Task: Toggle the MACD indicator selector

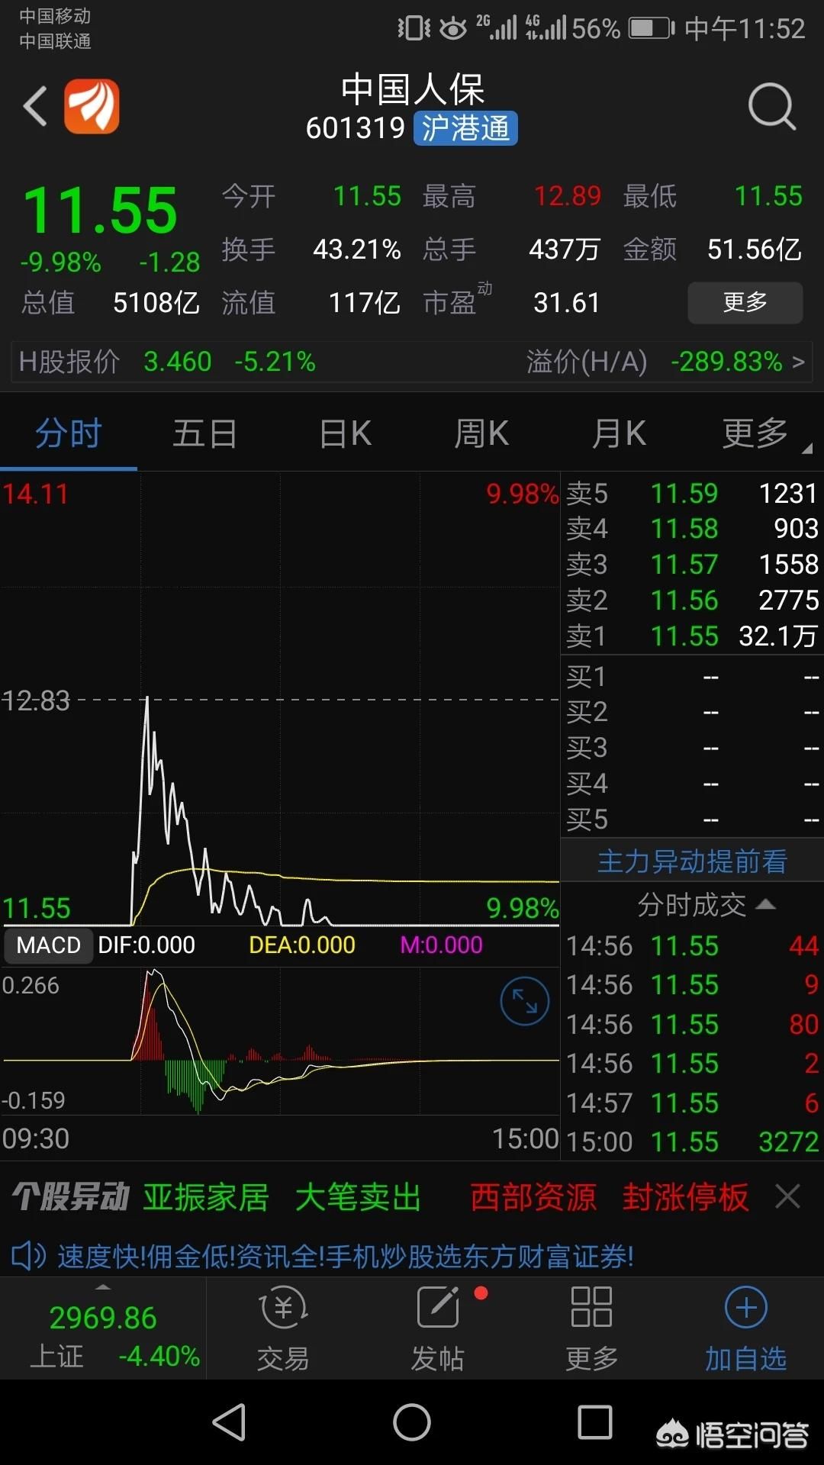Action: pyautogui.click(x=49, y=945)
